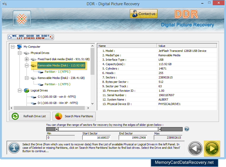The height and width of the screenshot is (167, 226).
Task: Click the drive tree scroll down arrow
Action: coord(93,104)
